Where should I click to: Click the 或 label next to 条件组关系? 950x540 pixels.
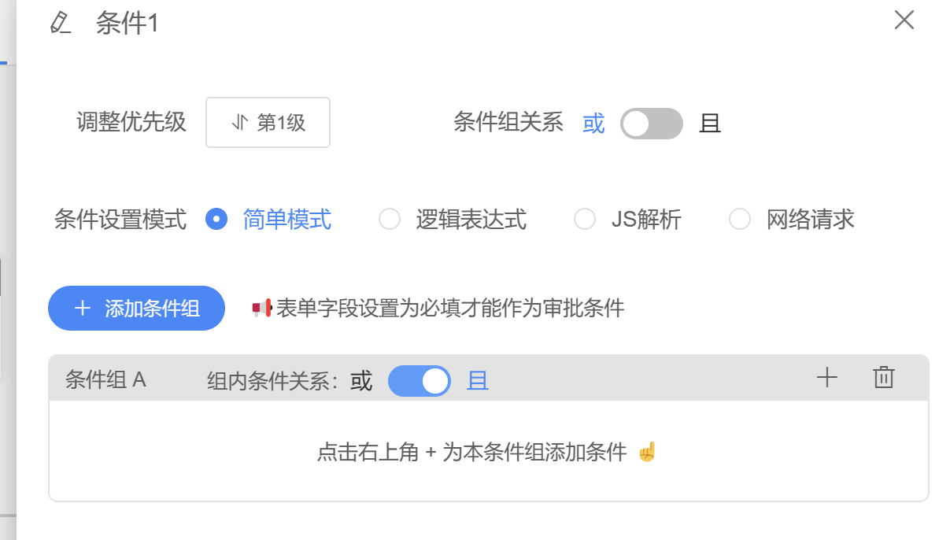(593, 124)
